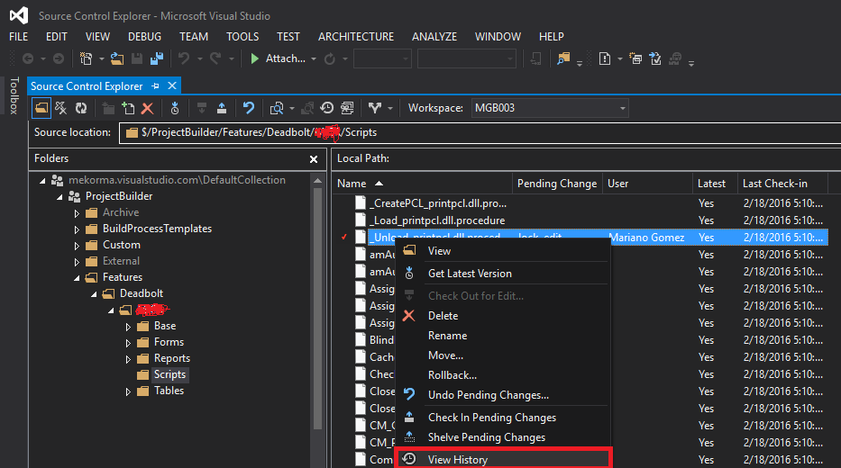The height and width of the screenshot is (468, 841).
Task: Click the blue Undo Pending Changes toolbar icon
Action: tap(248, 108)
